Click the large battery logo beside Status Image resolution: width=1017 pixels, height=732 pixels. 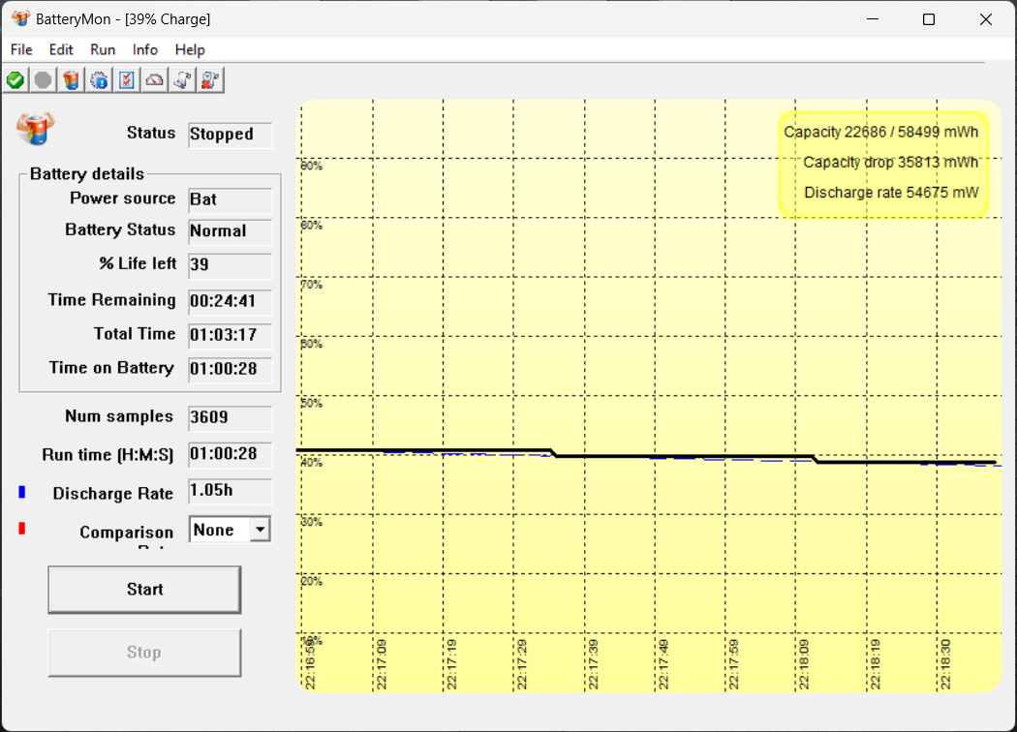[36, 128]
